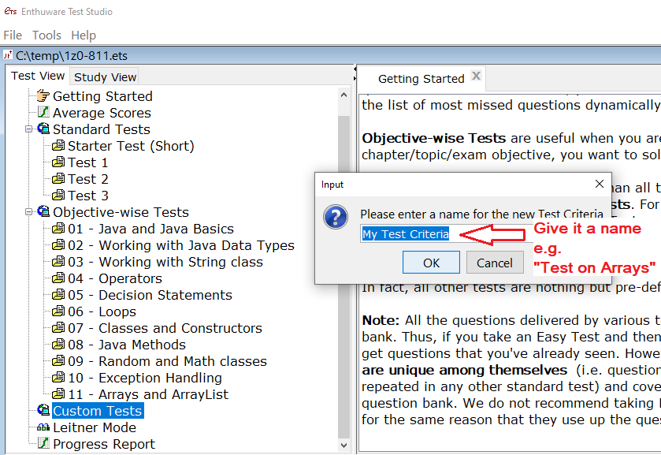Viewport: 661px width, 455px height.
Task: Click the Average Scores chart icon
Action: coord(43,113)
